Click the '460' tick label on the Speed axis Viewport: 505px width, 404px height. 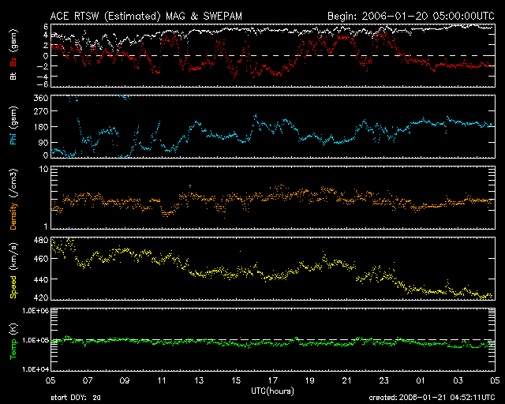pyautogui.click(x=41, y=259)
